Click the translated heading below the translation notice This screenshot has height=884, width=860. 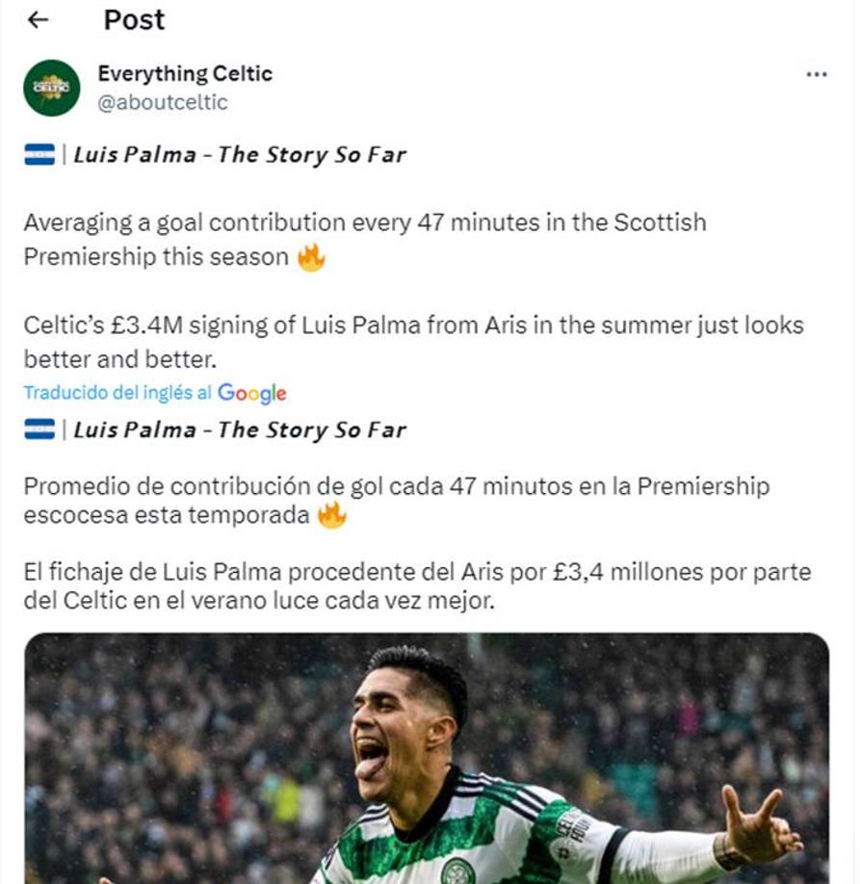[x=240, y=430]
